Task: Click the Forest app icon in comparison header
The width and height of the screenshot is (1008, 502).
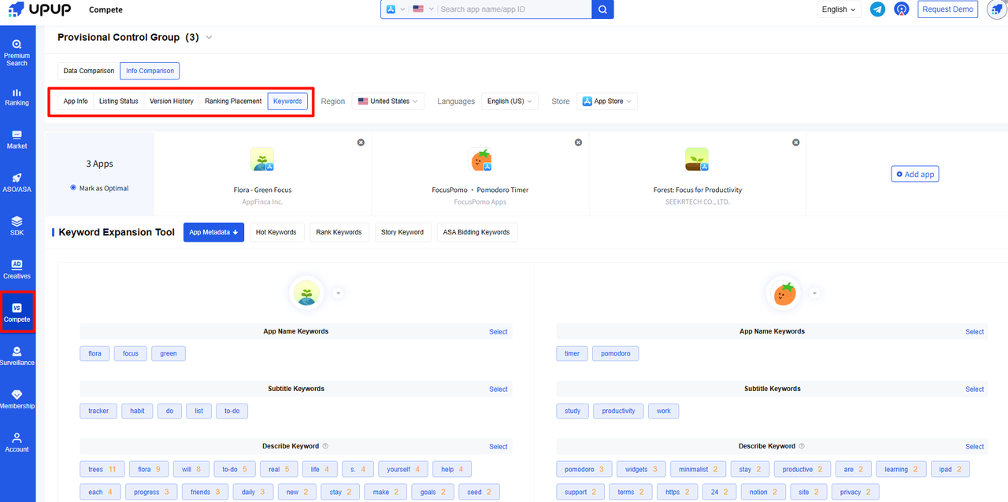Action: point(697,160)
